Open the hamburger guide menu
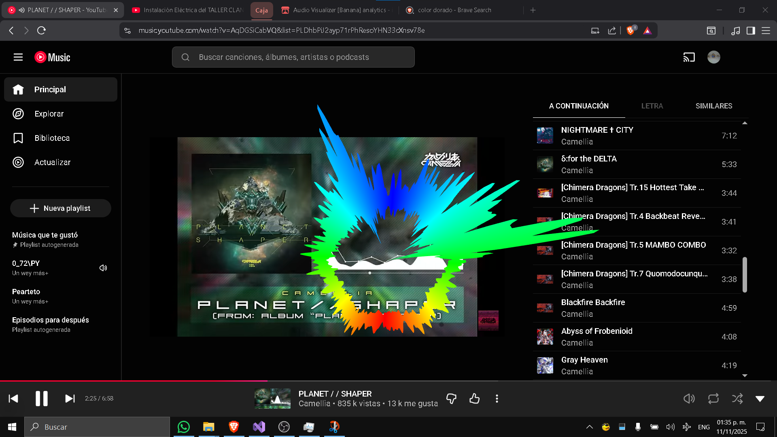This screenshot has height=437, width=777. [18, 57]
